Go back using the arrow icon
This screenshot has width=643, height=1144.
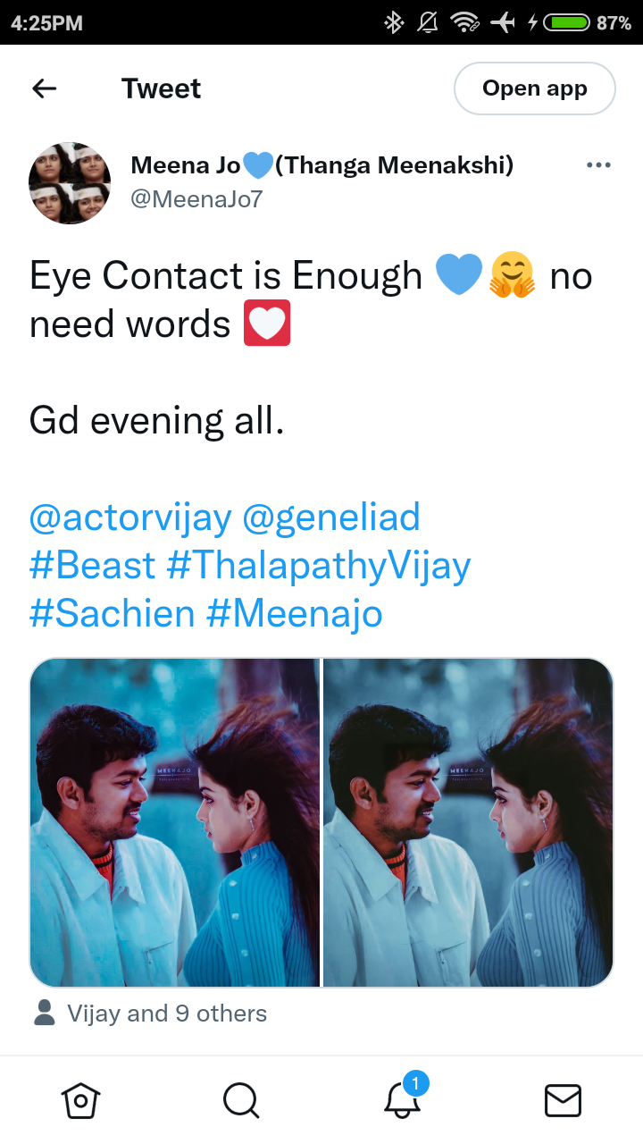tap(44, 88)
